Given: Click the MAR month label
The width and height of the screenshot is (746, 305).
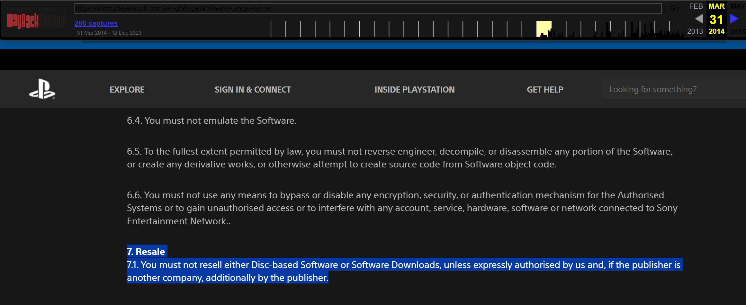Looking at the screenshot, I should [716, 6].
